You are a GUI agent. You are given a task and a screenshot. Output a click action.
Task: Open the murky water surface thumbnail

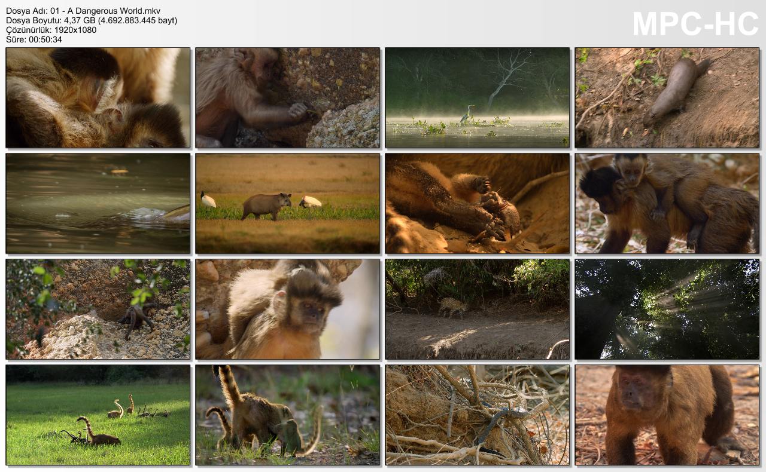[x=98, y=204]
